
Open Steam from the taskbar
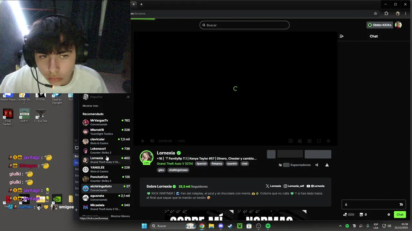(230, 226)
